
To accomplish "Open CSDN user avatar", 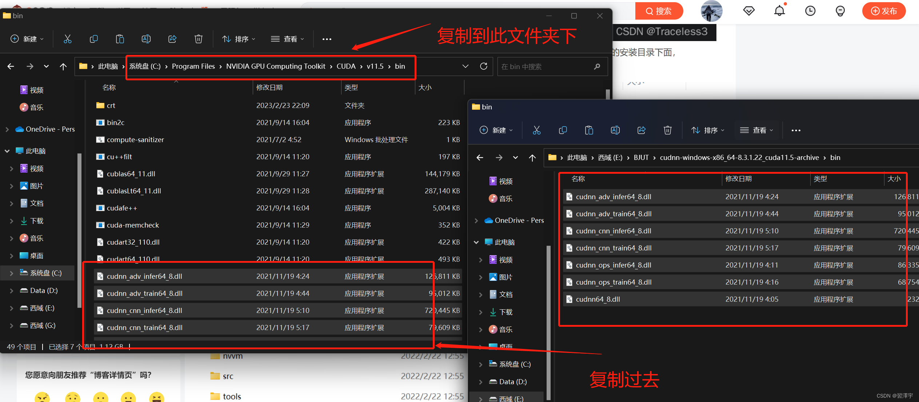I will coord(711,11).
